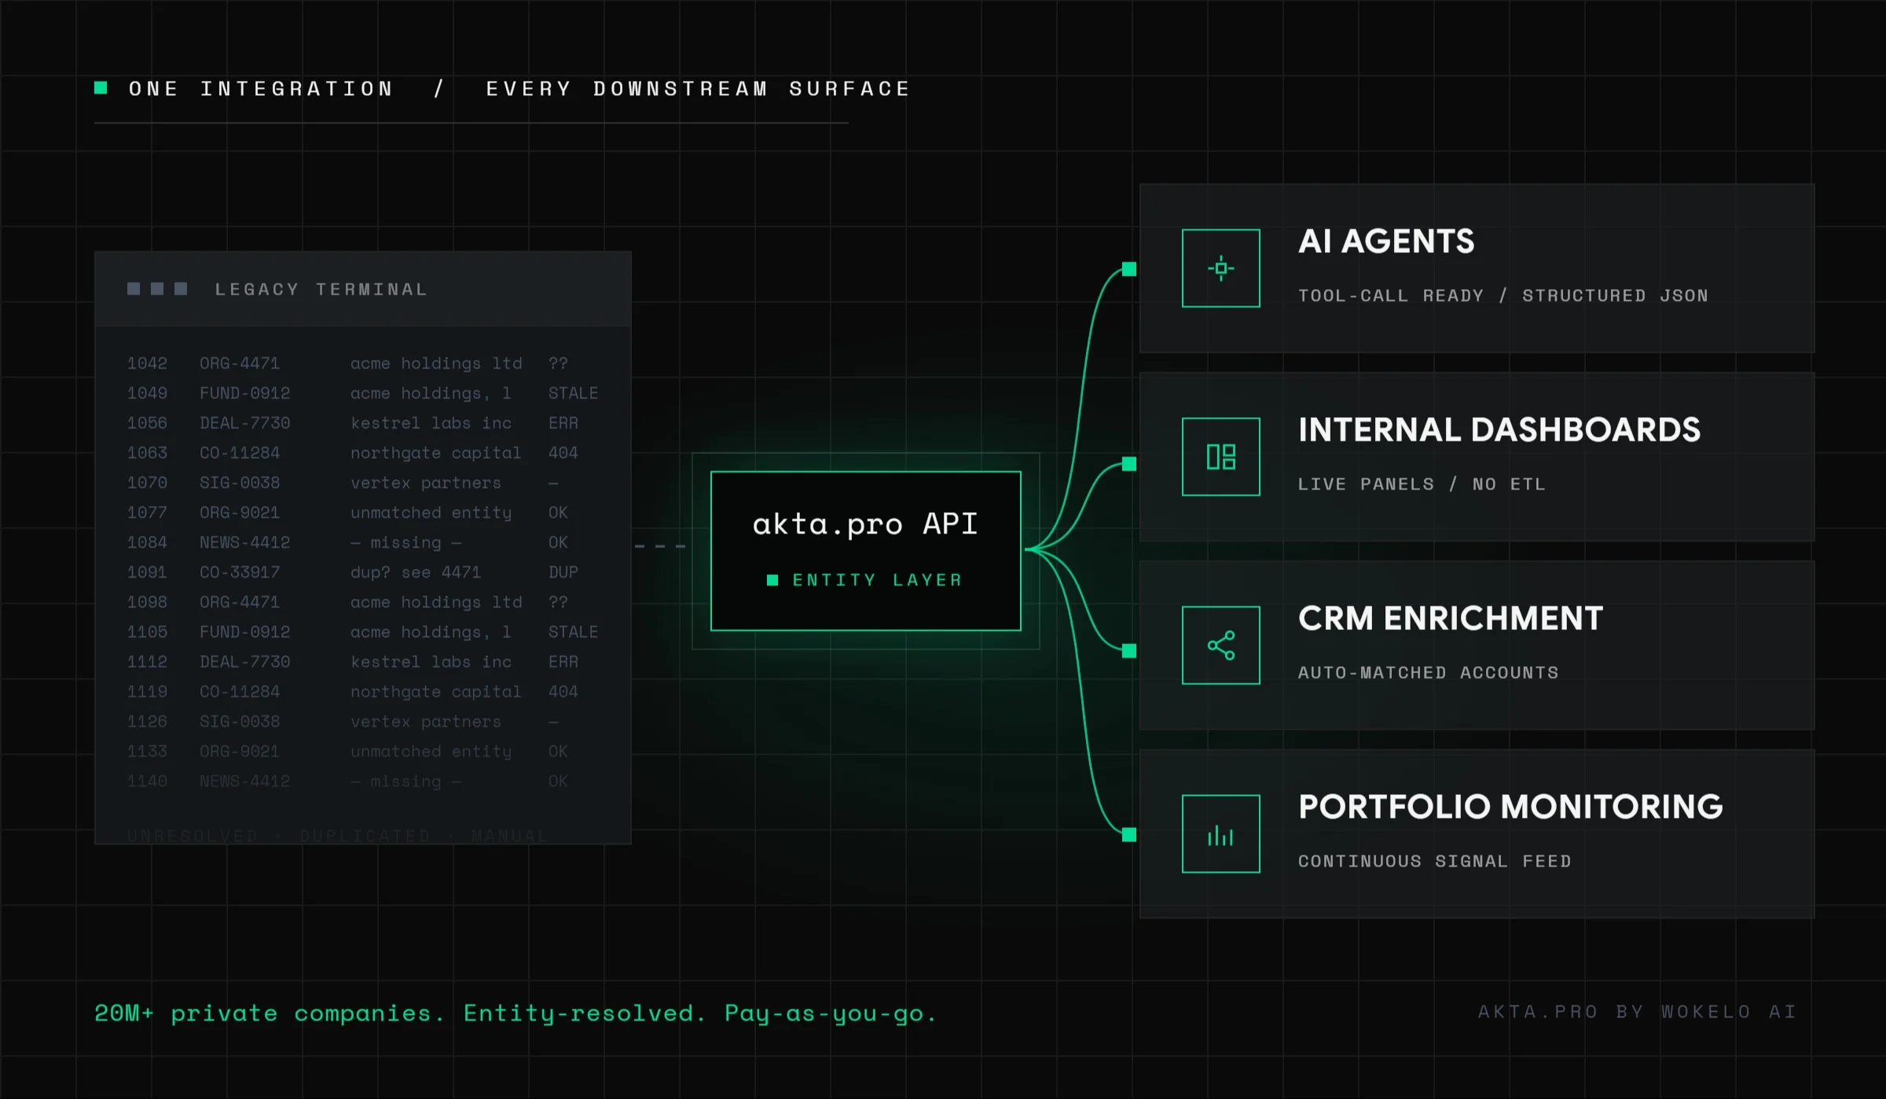Click 'LIVE PANELS / NO ETL' subtitle
The width and height of the screenshot is (1886, 1099).
pyautogui.click(x=1422, y=484)
